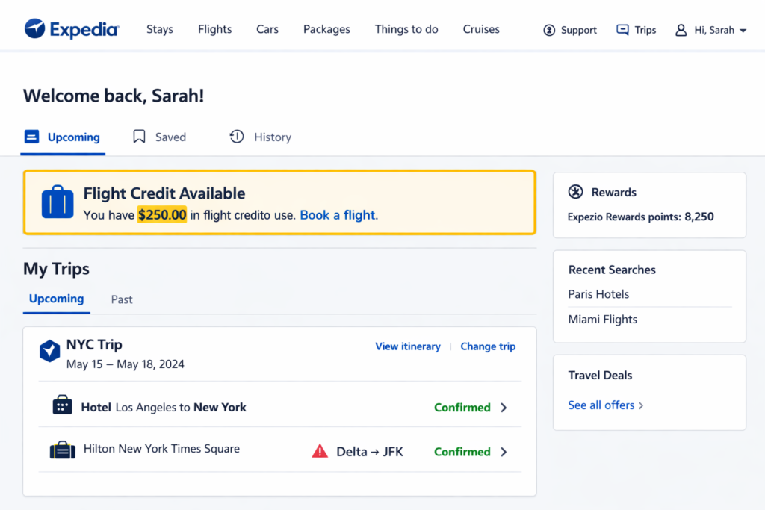The height and width of the screenshot is (510, 765).
Task: Click the Change trip link
Action: coord(488,346)
